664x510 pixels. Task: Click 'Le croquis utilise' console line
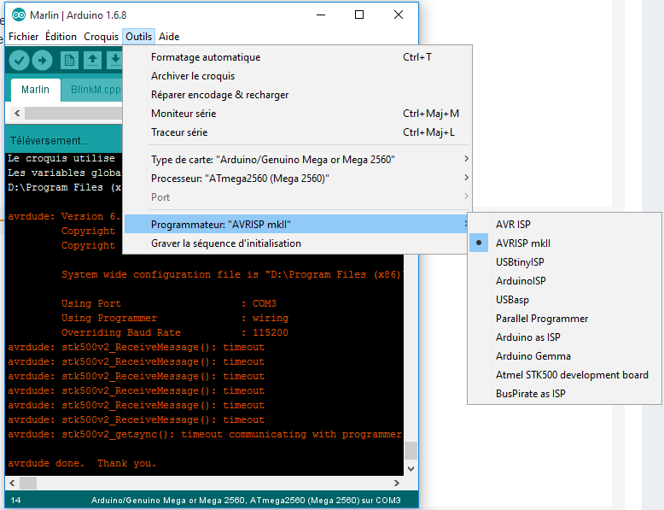tap(61, 158)
